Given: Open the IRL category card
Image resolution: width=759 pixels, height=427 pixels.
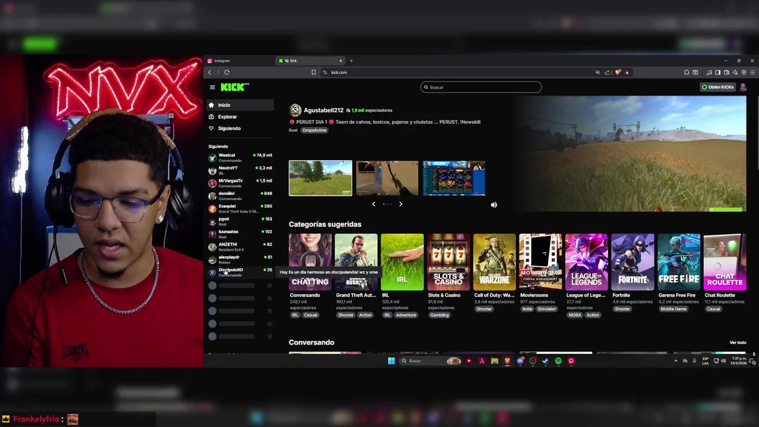Looking at the screenshot, I should 402,262.
